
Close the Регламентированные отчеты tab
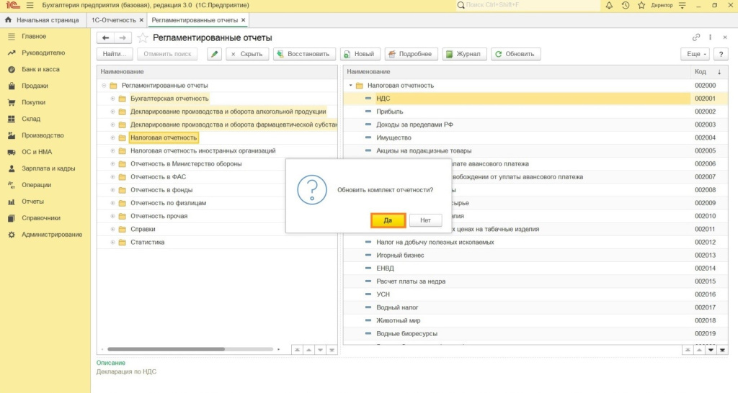coord(243,20)
